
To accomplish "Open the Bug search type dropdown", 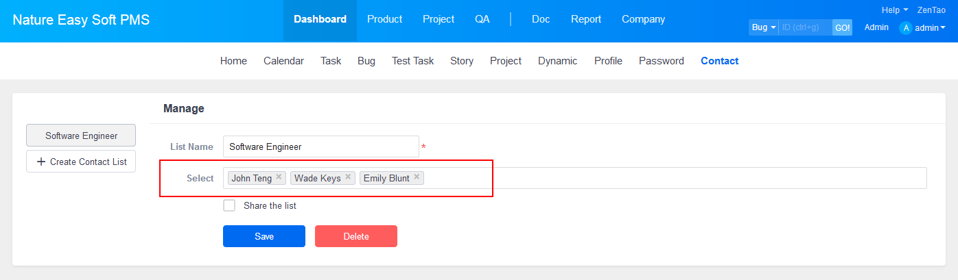I will pos(763,28).
